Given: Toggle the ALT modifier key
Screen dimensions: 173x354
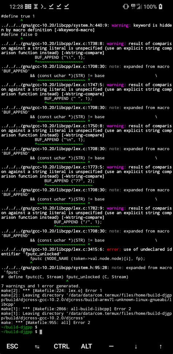Looking at the screenshot, I should (86, 346).
